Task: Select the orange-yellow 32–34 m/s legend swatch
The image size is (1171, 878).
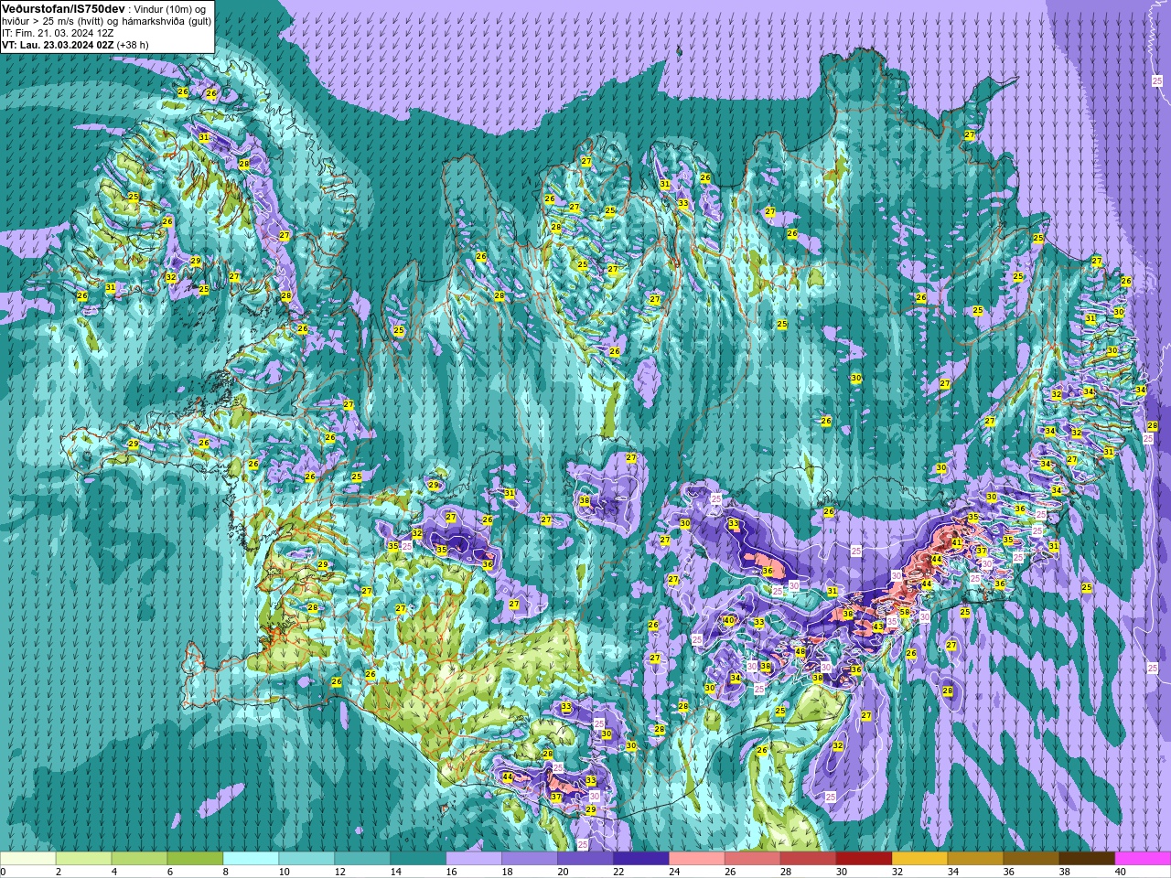Action: (920, 859)
